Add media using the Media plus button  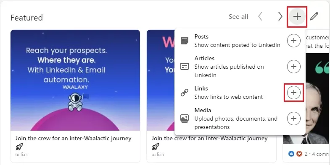(x=294, y=119)
